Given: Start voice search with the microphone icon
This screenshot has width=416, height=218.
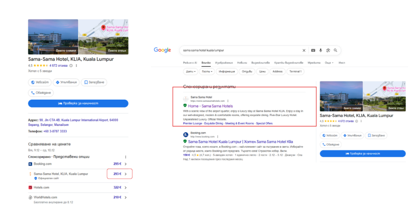Looking at the screenshot, I should click(321, 50).
